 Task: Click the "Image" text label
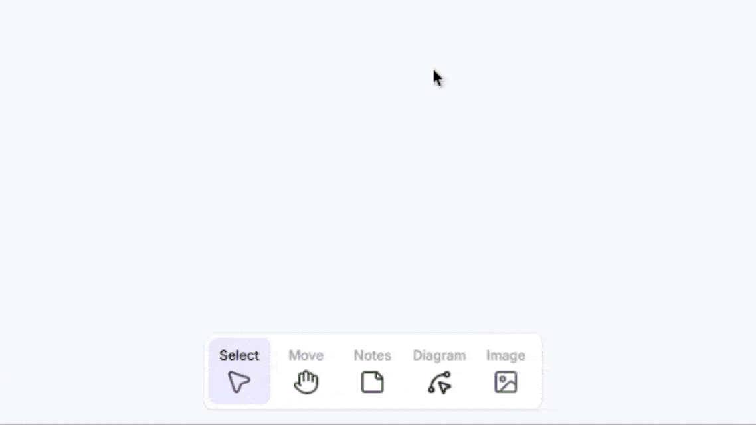pos(506,356)
